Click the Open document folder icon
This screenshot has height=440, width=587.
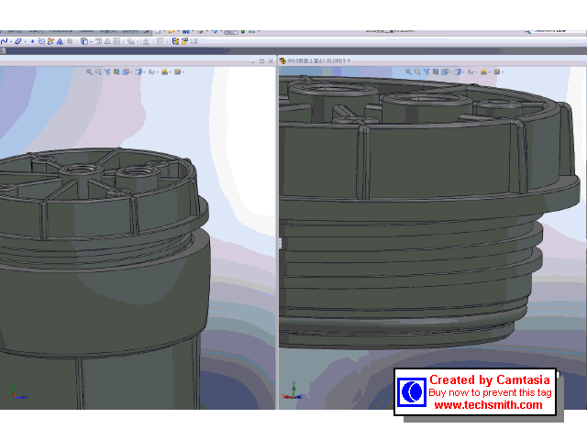click(x=172, y=31)
